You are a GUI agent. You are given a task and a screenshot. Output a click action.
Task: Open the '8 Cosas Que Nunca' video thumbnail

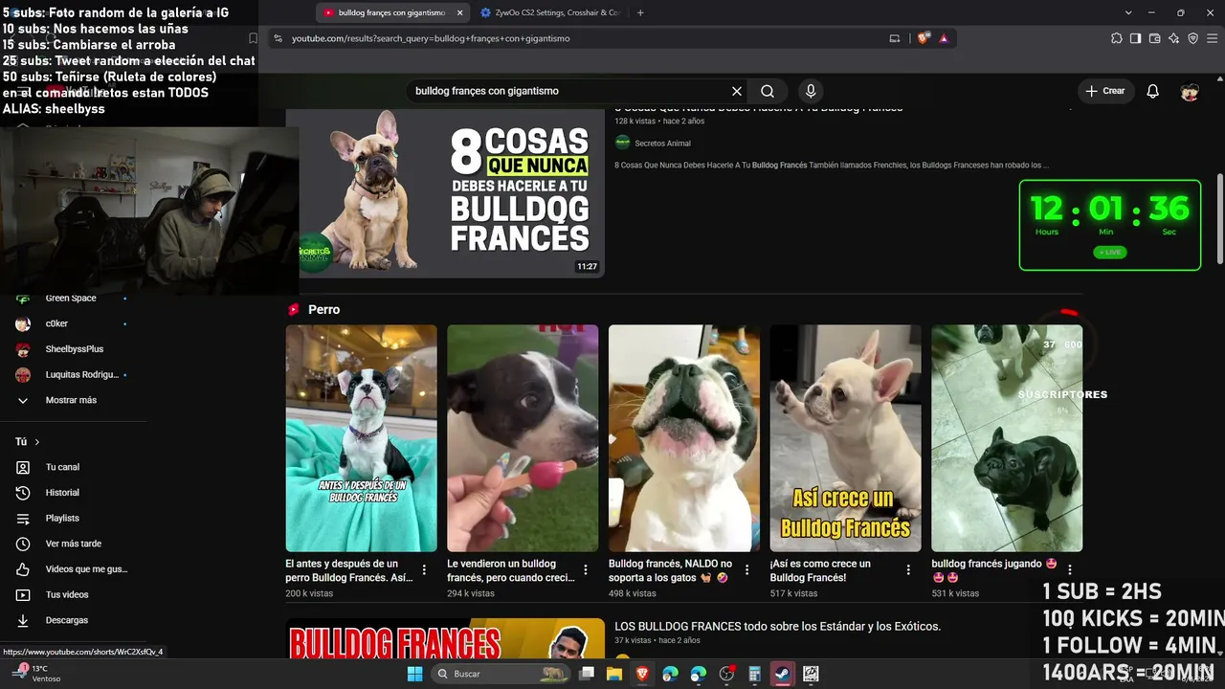click(x=445, y=191)
